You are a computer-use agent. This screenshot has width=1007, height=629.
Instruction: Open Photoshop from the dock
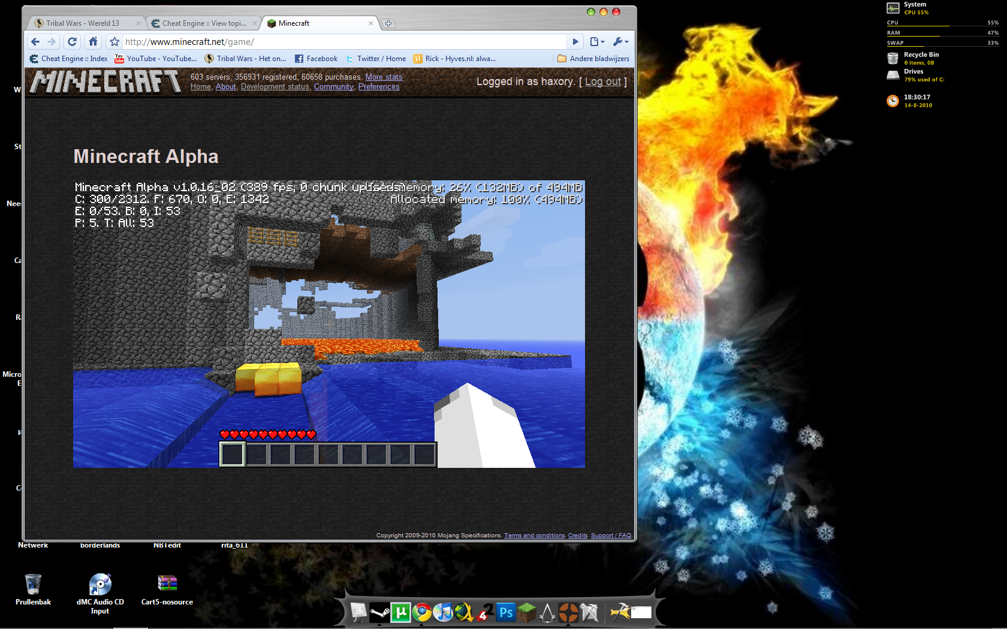point(506,612)
